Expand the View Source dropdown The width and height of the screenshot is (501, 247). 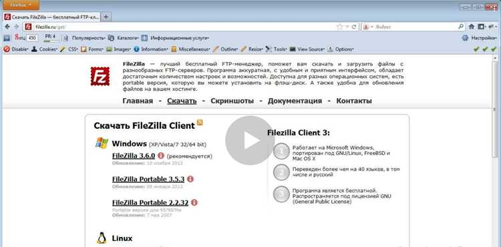point(311,49)
